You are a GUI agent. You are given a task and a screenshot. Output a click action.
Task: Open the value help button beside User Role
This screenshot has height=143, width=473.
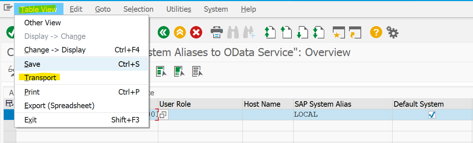(x=163, y=115)
